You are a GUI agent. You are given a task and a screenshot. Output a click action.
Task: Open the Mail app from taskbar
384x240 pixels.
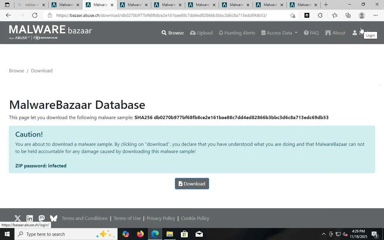pyautogui.click(x=199, y=234)
